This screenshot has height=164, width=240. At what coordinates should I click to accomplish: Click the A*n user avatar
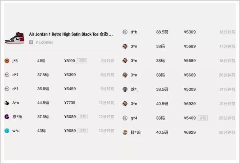click(7, 103)
